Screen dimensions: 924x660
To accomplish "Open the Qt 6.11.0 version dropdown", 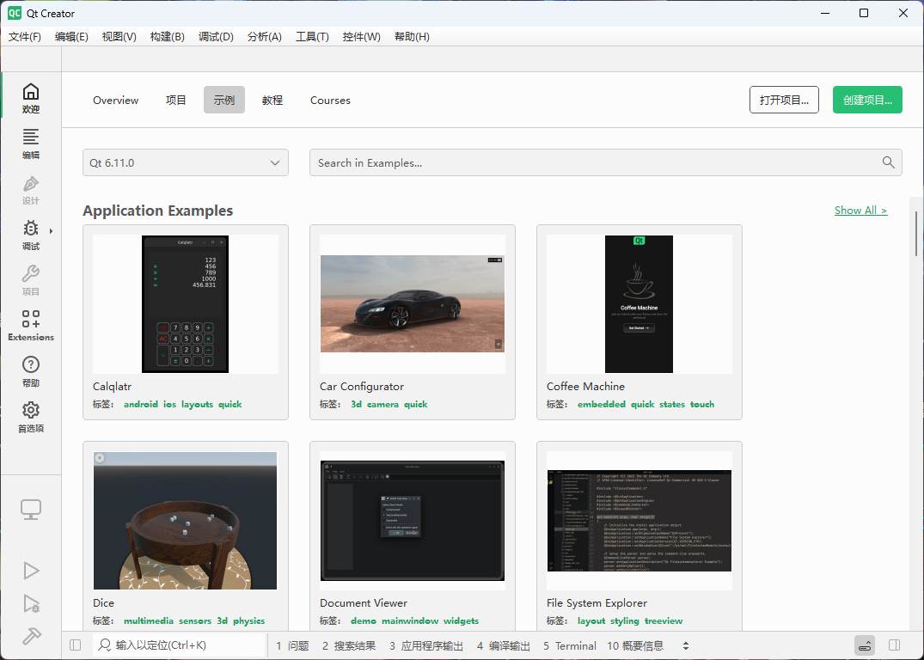I will click(x=185, y=162).
